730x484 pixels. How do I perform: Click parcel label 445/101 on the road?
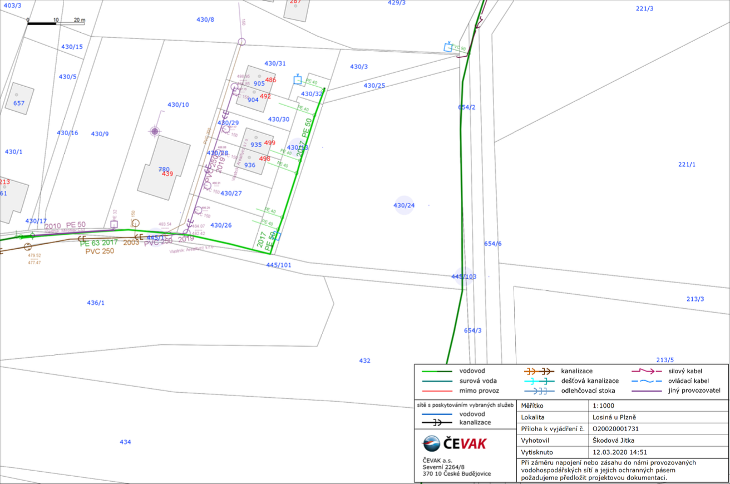279,265
